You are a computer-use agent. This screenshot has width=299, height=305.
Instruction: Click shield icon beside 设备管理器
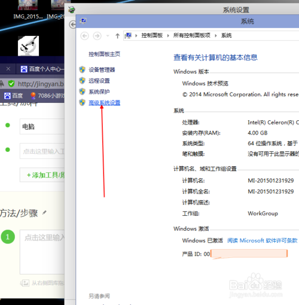point(82,69)
